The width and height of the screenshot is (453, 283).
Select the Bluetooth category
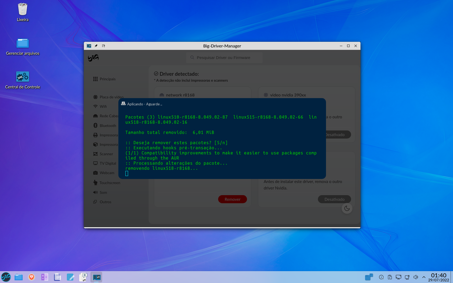tap(105, 126)
